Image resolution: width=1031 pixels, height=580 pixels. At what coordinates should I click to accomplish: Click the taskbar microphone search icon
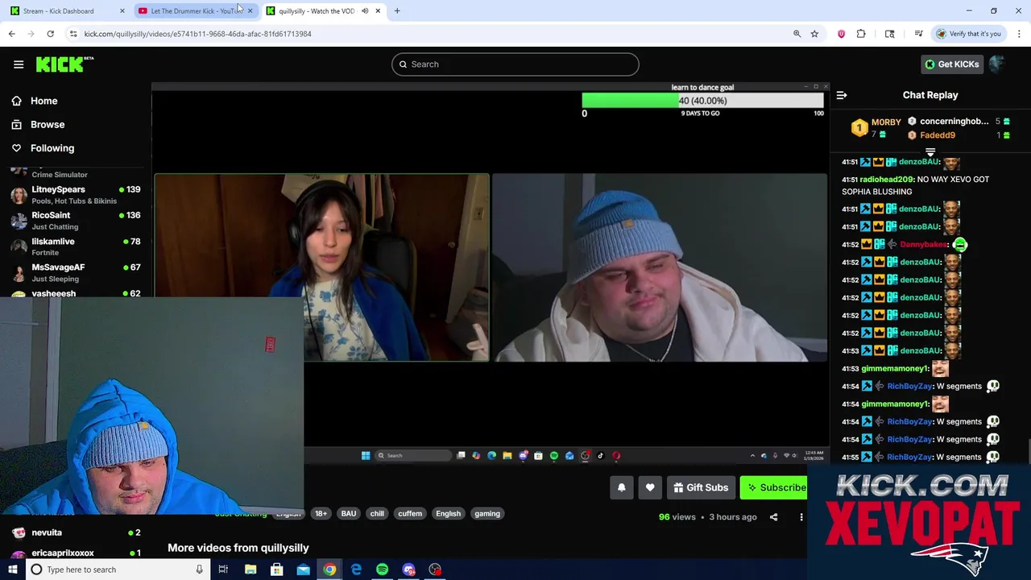[x=199, y=570]
